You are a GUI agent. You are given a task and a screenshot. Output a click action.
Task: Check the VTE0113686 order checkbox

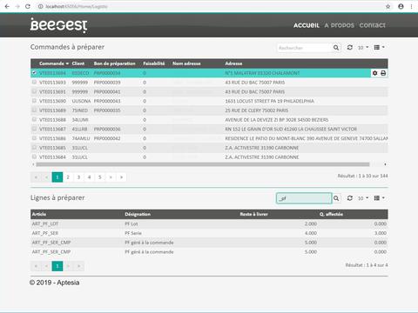34,137
